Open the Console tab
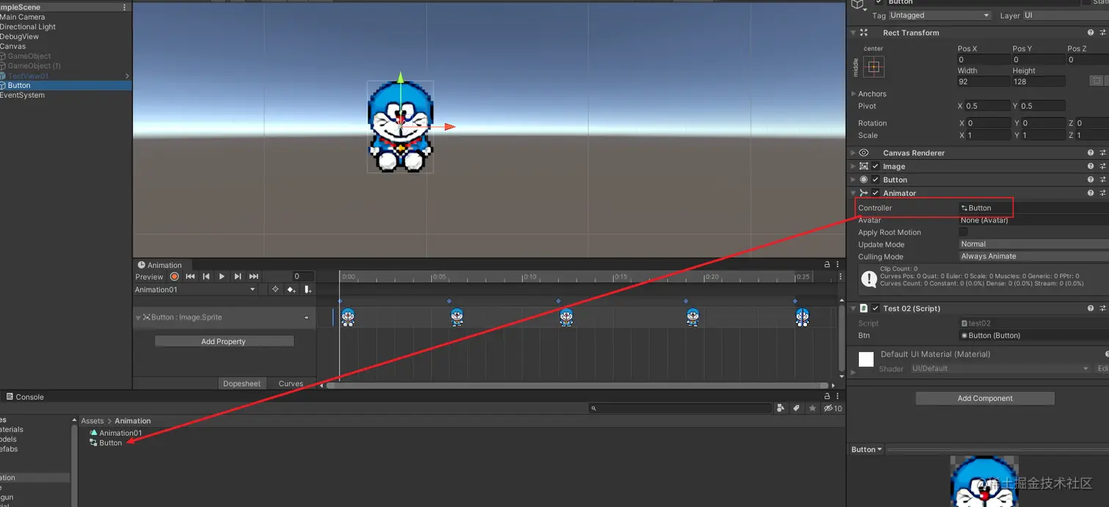Image resolution: width=1109 pixels, height=507 pixels. pyautogui.click(x=29, y=396)
